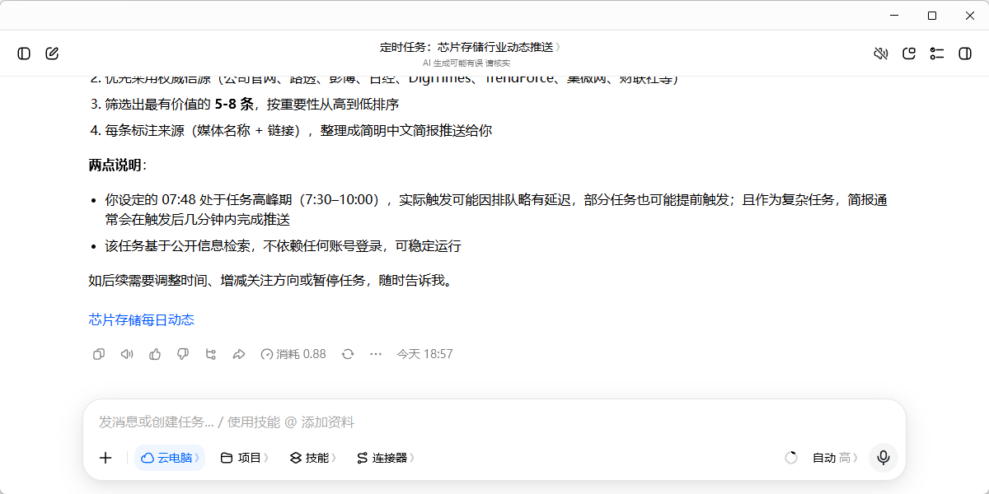The width and height of the screenshot is (989, 494).
Task: Click the muted speaker icon in the header
Action: point(881,54)
